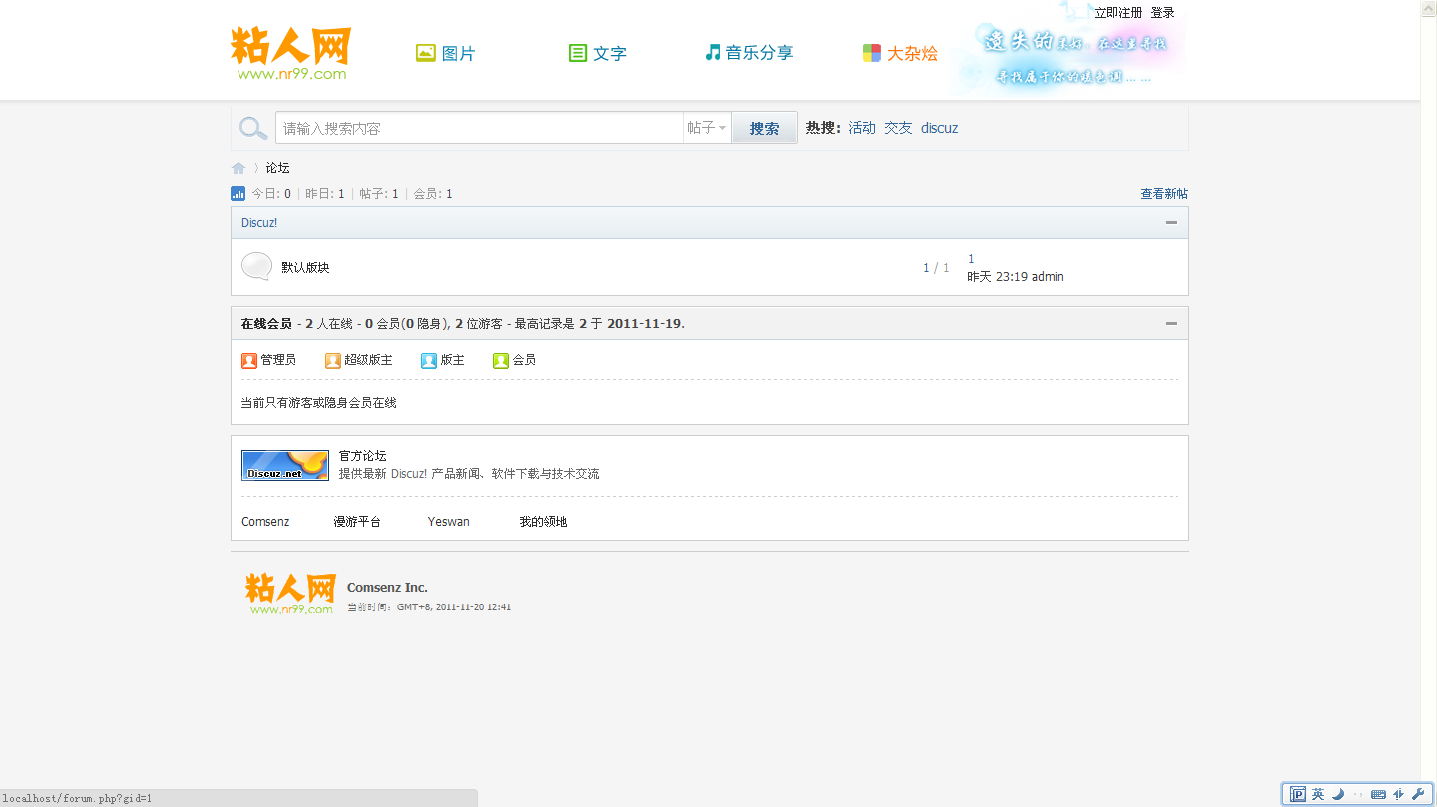Click the blue statistics bar chart icon

pyautogui.click(x=238, y=193)
